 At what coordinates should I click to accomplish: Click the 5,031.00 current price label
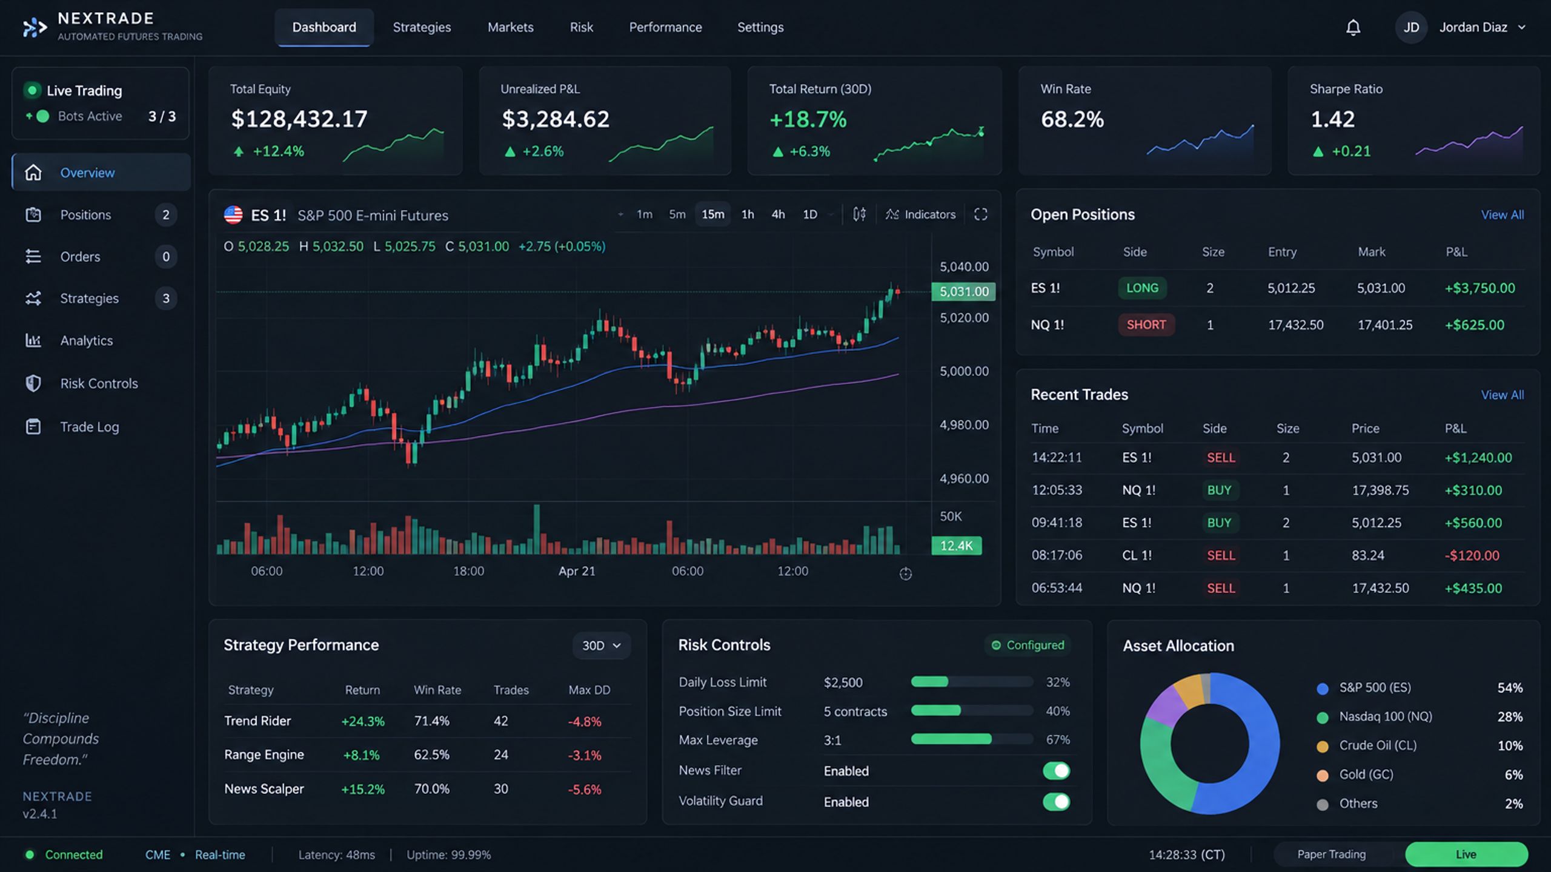963,292
